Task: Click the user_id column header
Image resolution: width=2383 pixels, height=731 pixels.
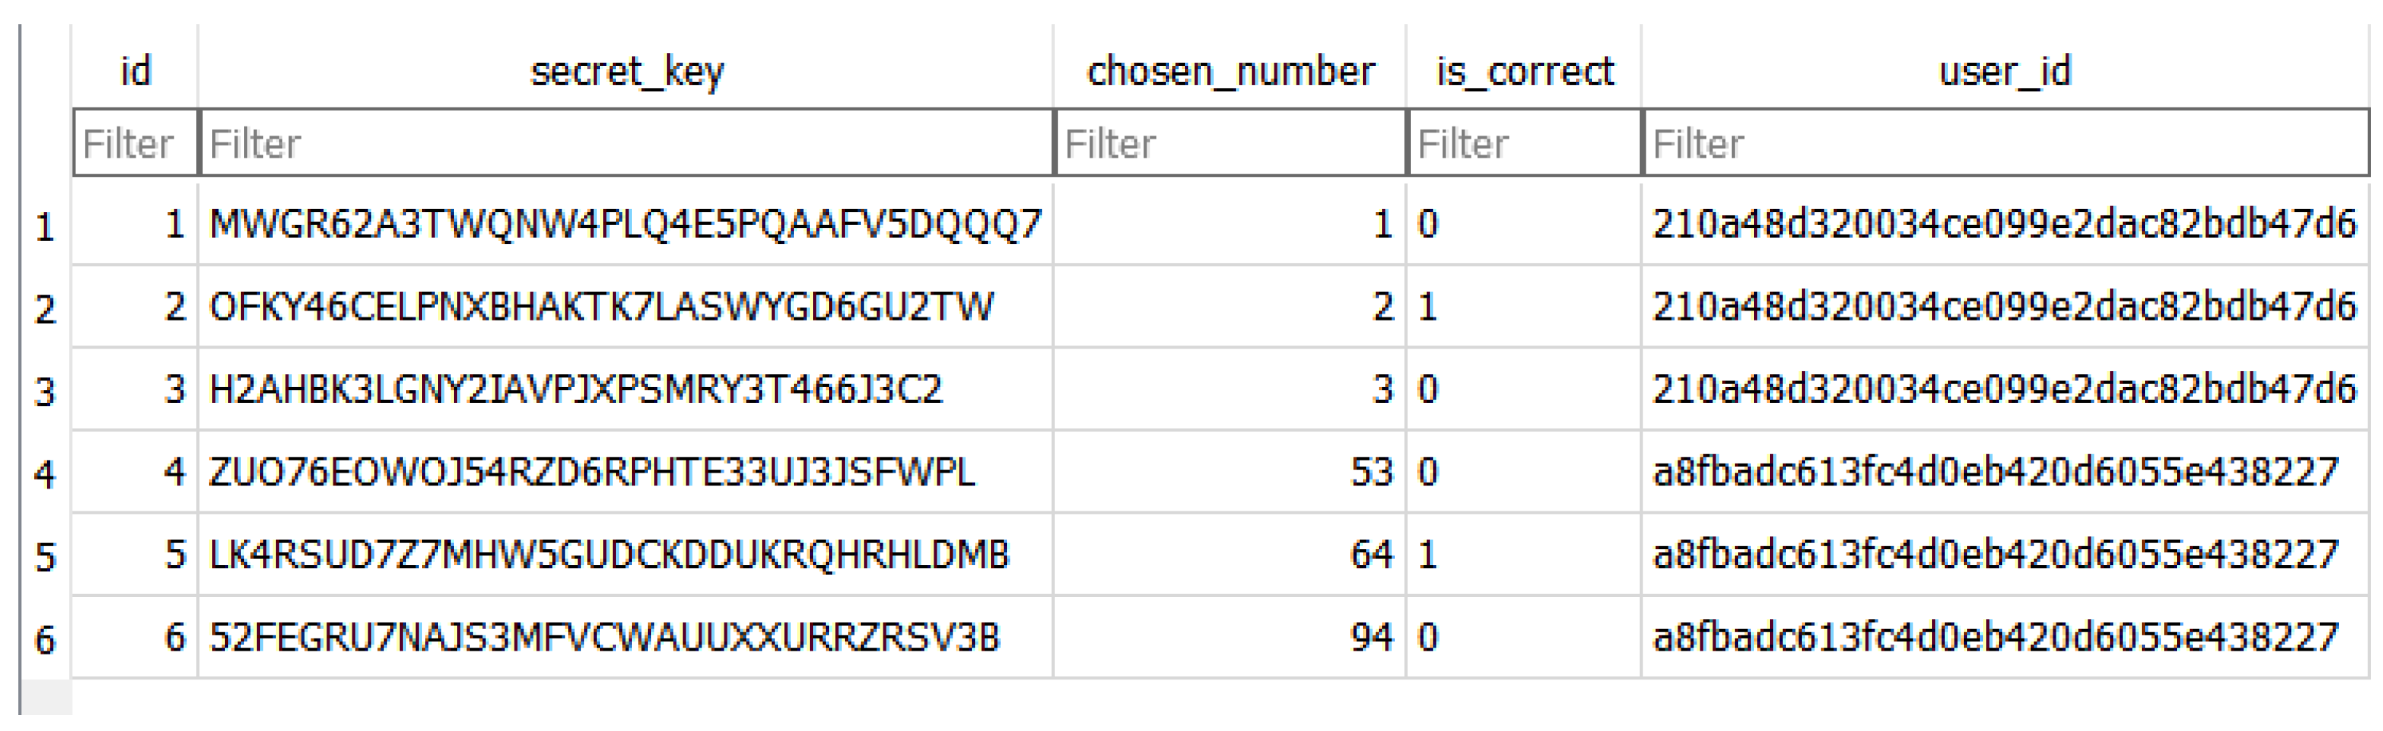Action: tap(2005, 70)
